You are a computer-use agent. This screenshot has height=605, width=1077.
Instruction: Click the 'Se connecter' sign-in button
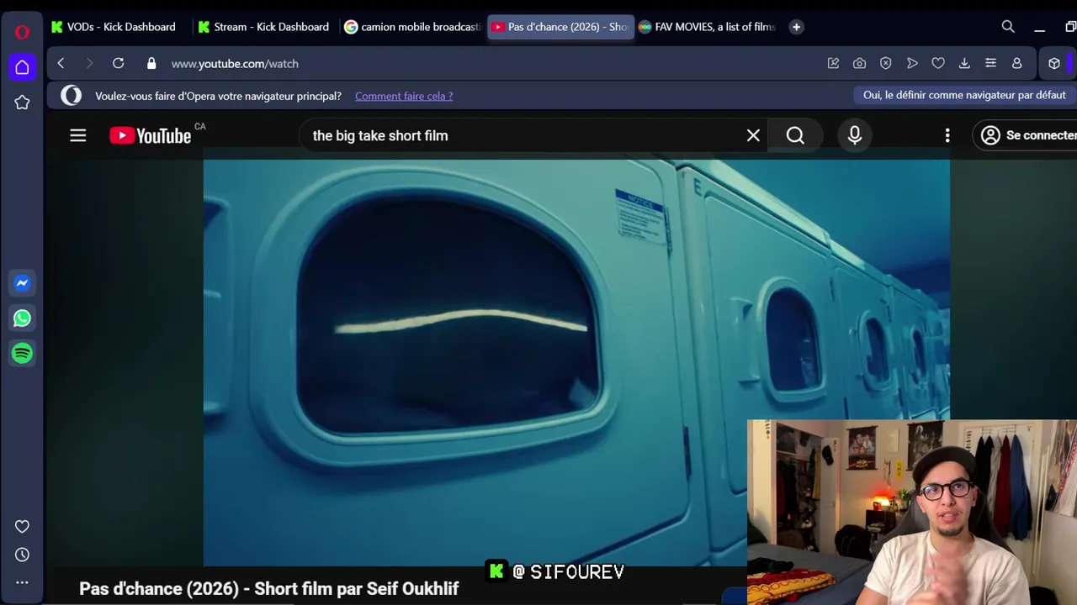tap(1025, 135)
